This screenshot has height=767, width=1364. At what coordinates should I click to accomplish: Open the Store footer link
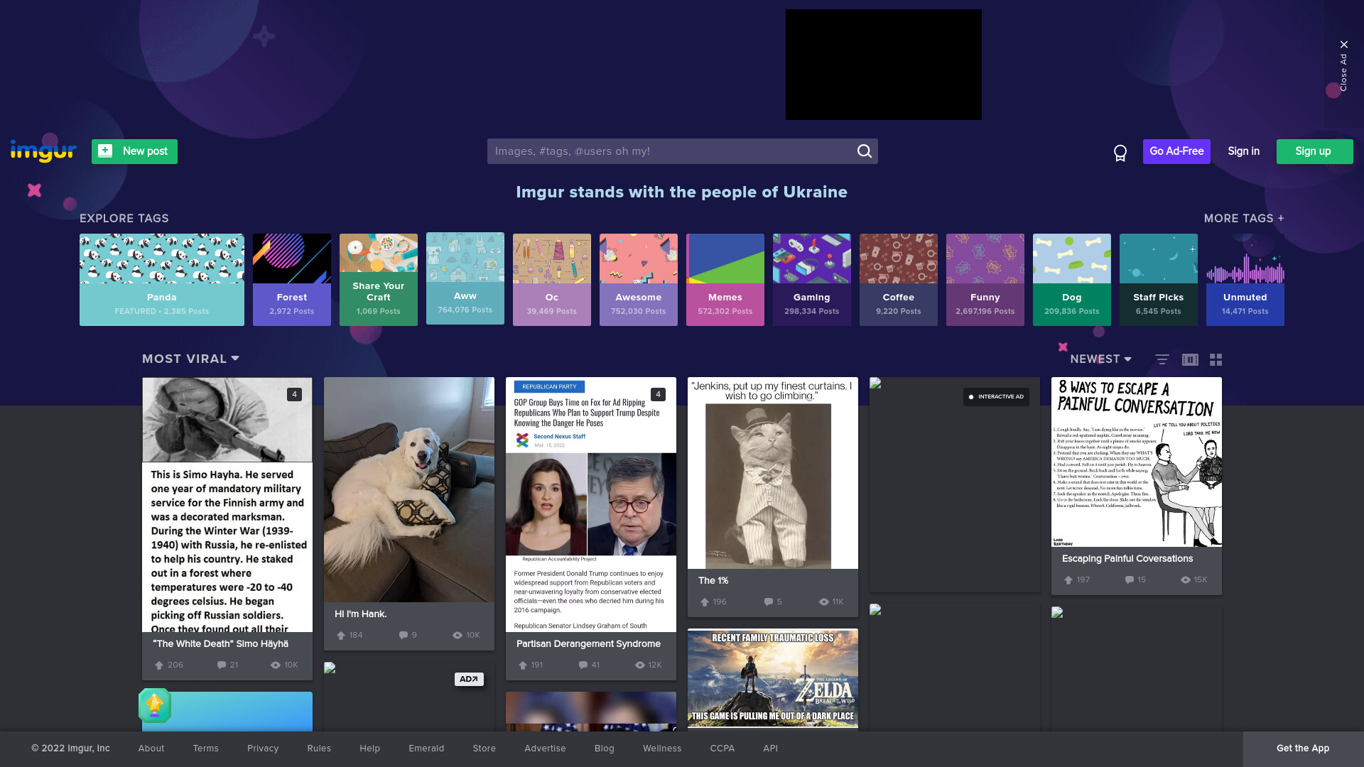485,749
